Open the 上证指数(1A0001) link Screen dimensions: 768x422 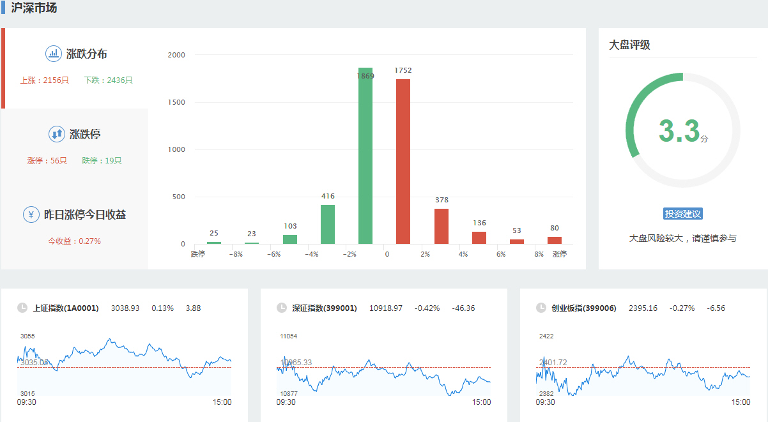pos(66,308)
